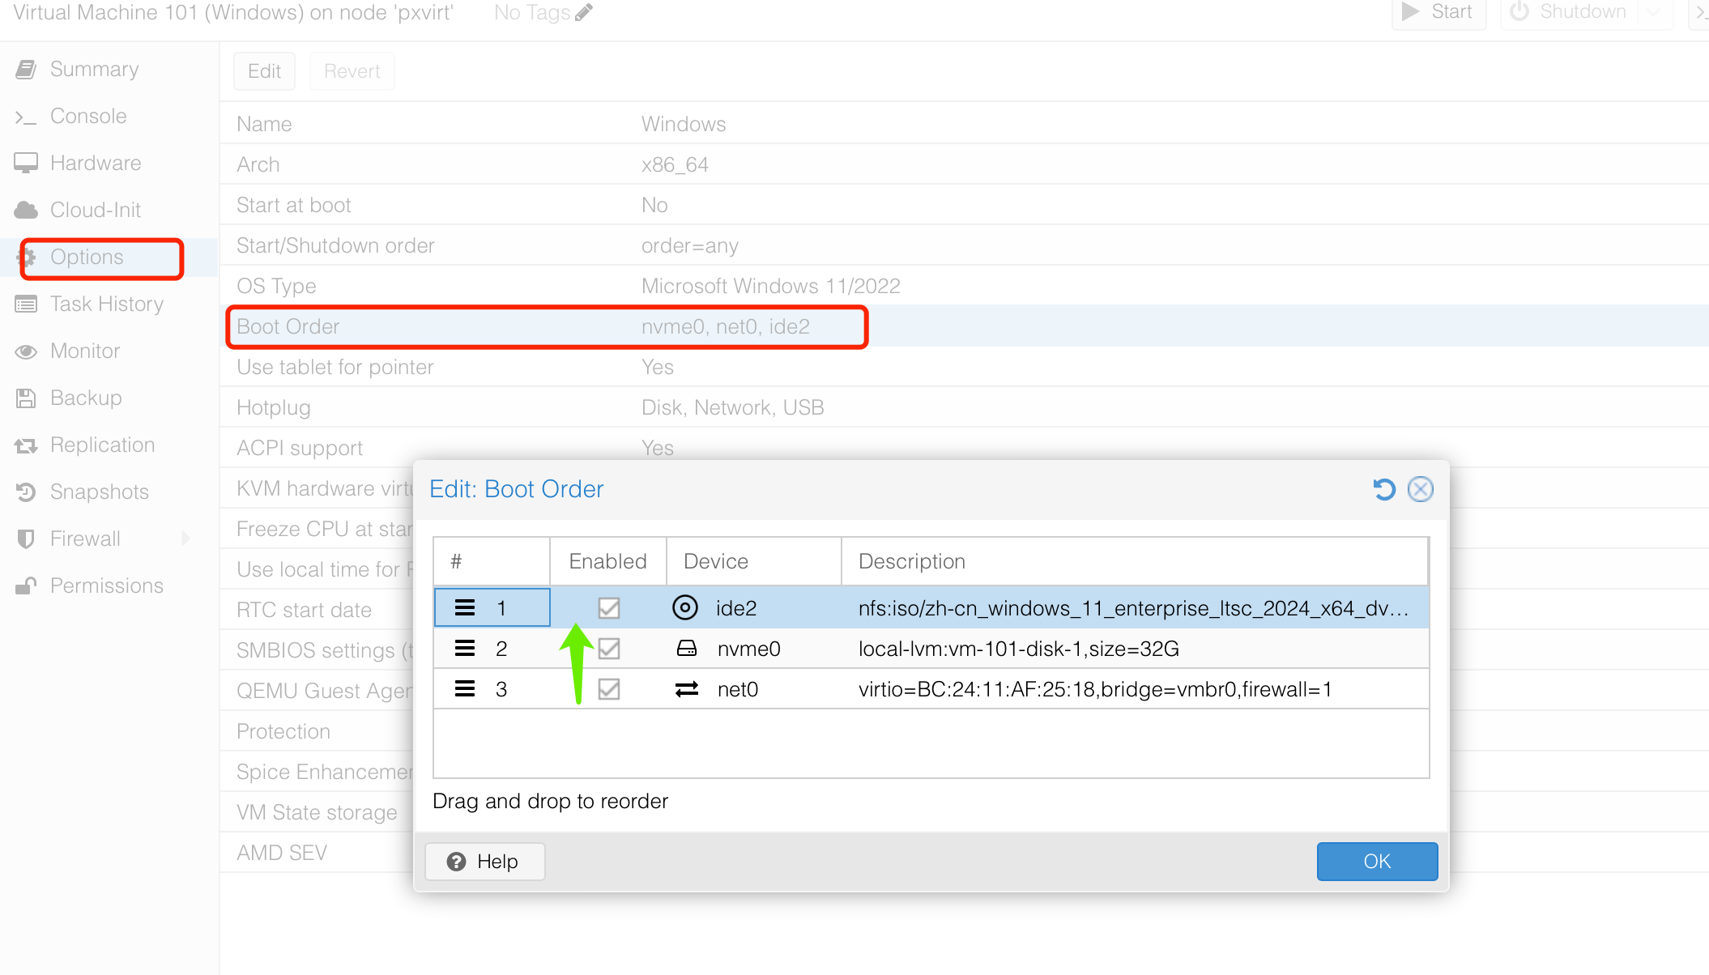Close the Edit Boot Order dialog
The image size is (1709, 975).
pos(1421,489)
